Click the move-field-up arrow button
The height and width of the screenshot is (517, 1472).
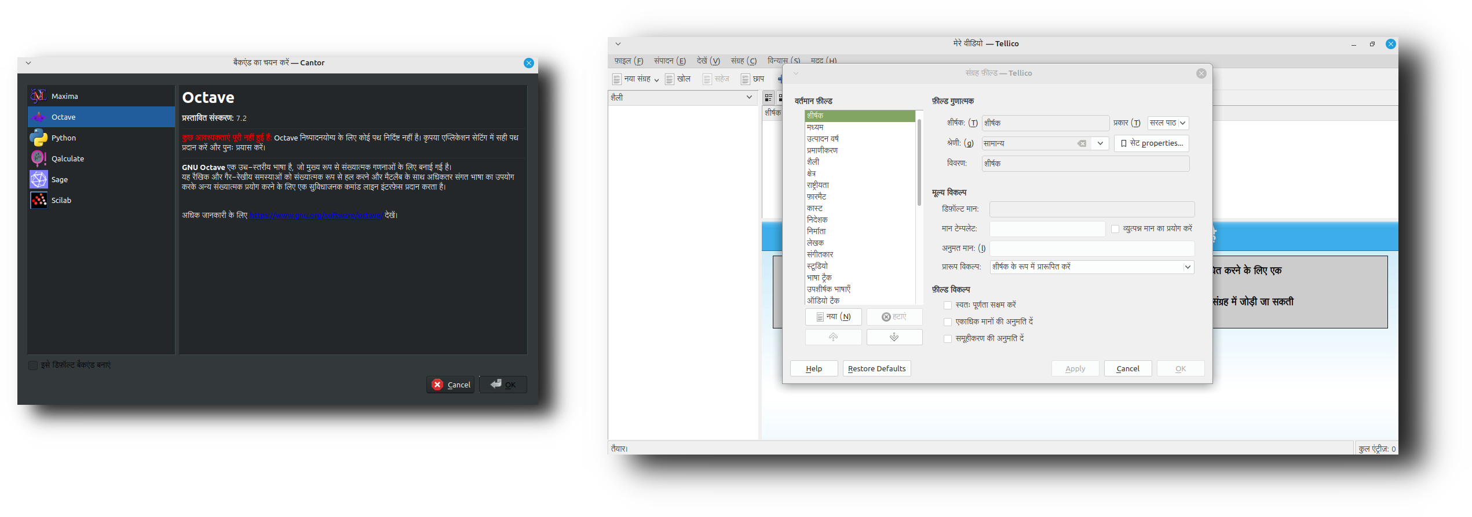pos(833,337)
